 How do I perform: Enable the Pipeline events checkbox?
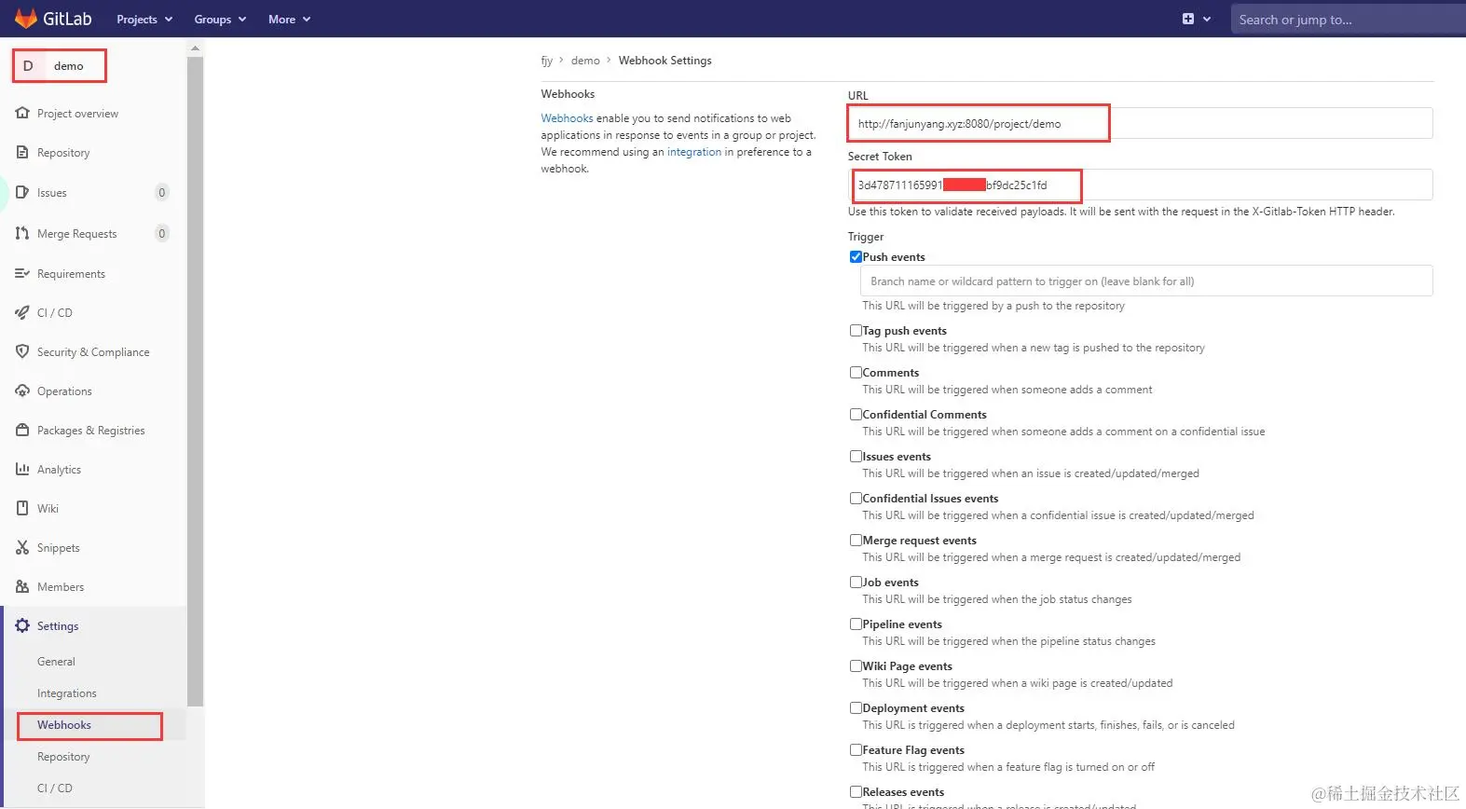[x=856, y=624]
